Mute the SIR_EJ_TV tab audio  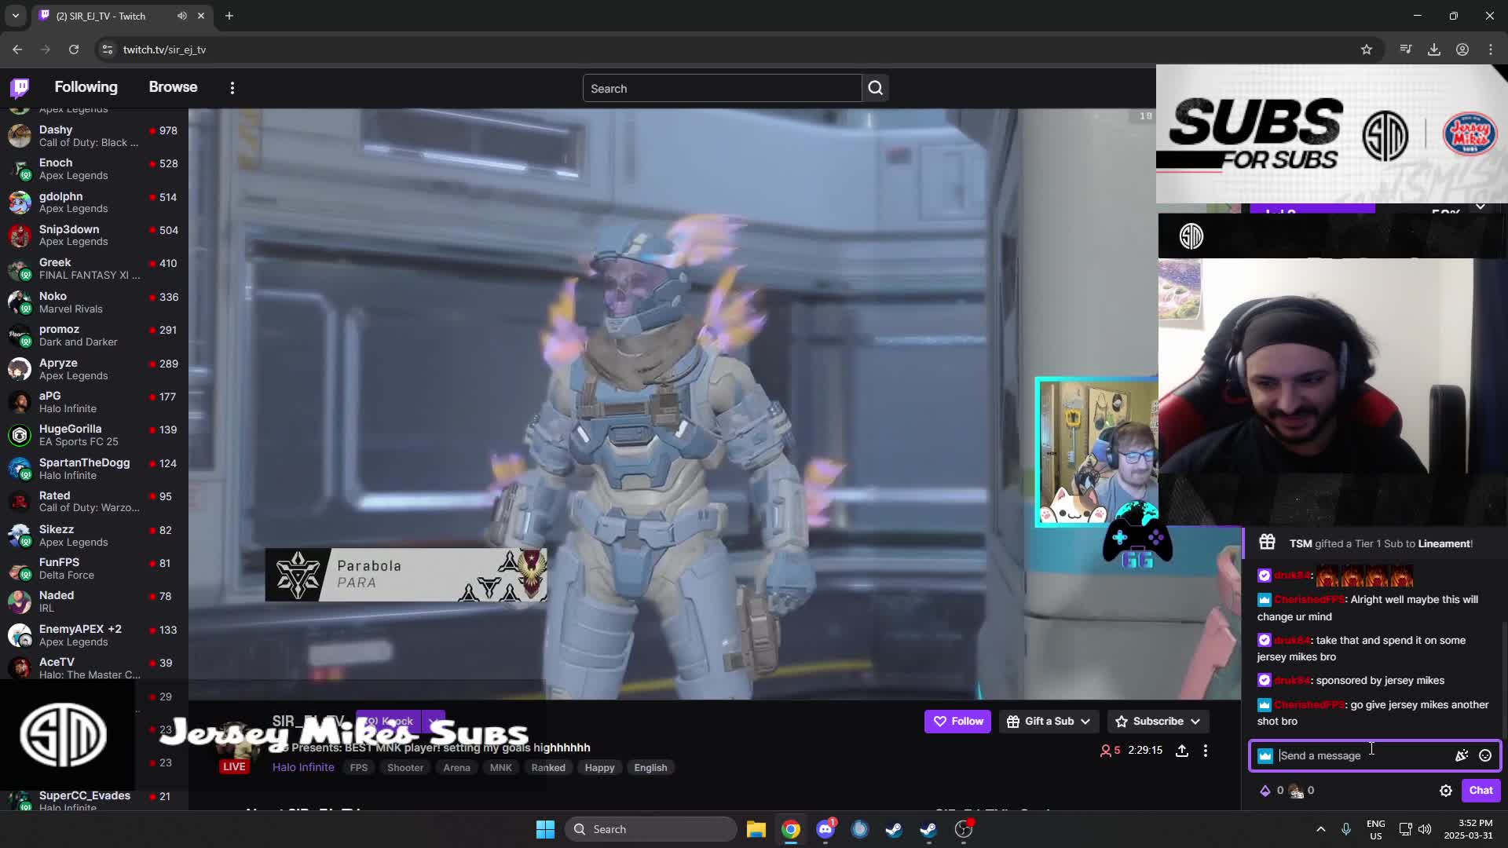click(182, 16)
